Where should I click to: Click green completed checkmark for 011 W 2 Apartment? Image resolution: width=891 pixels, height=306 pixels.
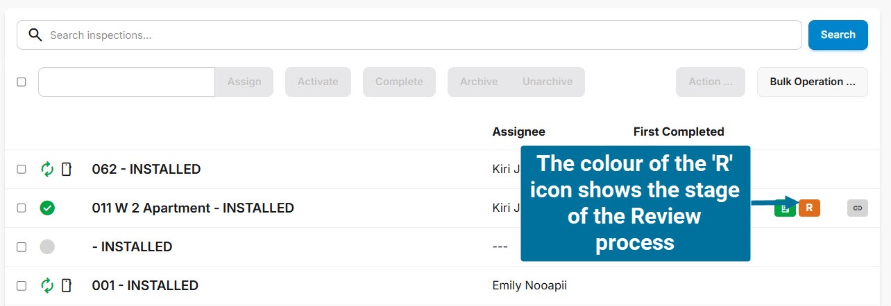pos(47,208)
